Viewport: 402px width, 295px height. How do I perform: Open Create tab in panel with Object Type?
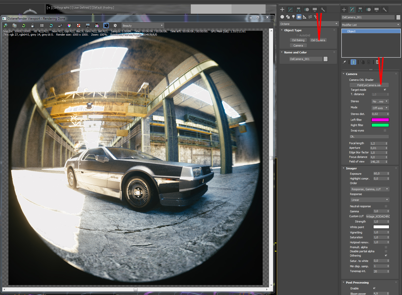tap(282, 10)
